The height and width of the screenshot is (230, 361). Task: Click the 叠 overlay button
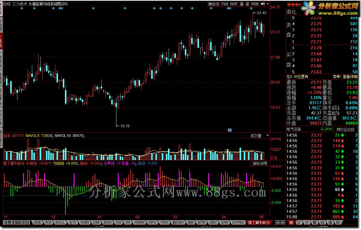point(242,4)
